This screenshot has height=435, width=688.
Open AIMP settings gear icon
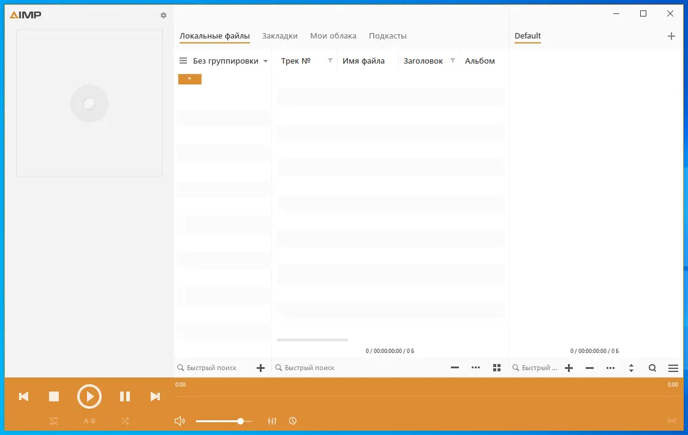click(163, 15)
